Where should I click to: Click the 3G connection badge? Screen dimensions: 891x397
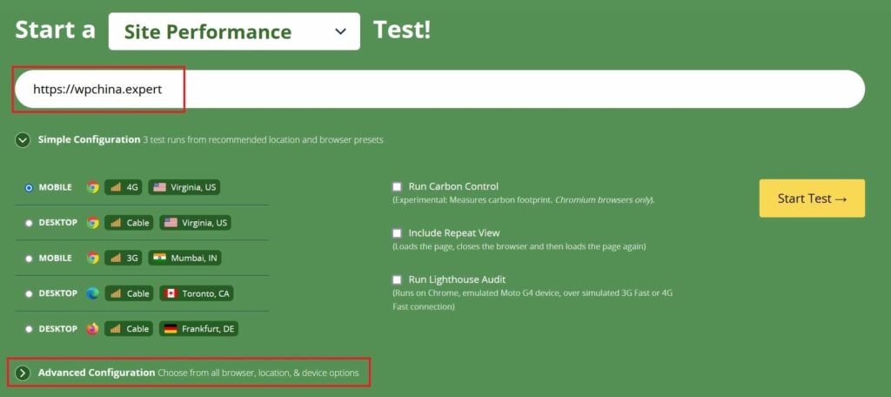click(124, 259)
